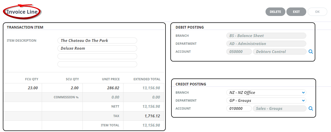Viewport: 331px width, 132px height.
Task: Edit 'The Chateau On The Park' description field
Action: 97,41
